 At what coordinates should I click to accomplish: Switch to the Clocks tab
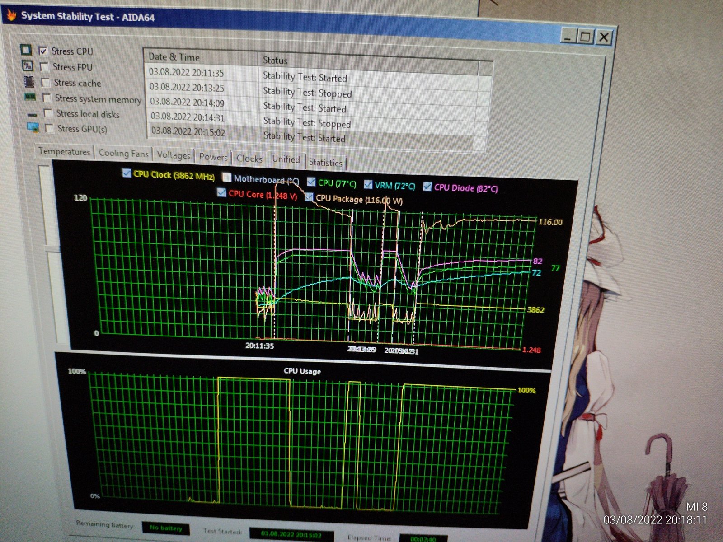pyautogui.click(x=249, y=159)
